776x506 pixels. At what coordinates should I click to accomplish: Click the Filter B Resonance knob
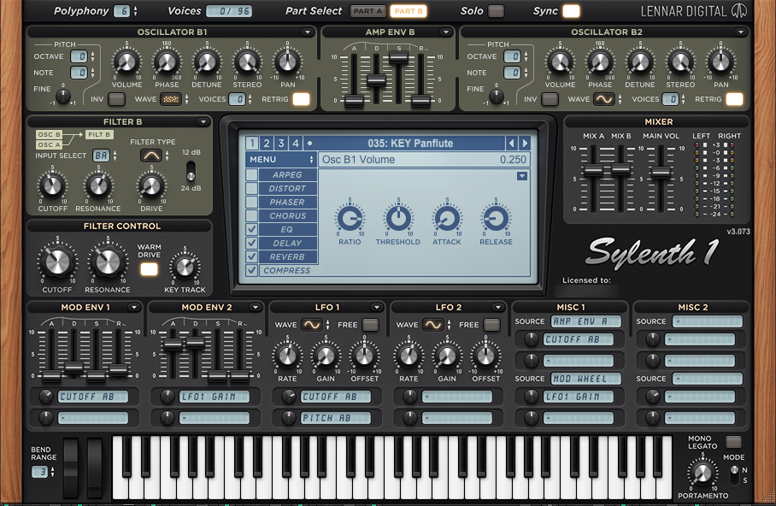98,186
